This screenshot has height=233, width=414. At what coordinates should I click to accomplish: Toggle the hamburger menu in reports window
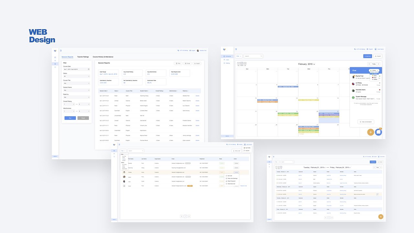click(60, 50)
